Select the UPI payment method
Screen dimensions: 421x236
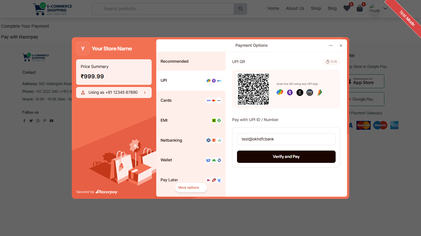(x=191, y=81)
